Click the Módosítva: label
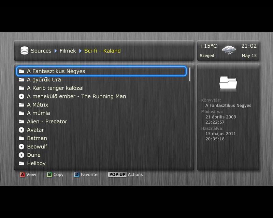This screenshot has height=218, width=273. coord(212,112)
